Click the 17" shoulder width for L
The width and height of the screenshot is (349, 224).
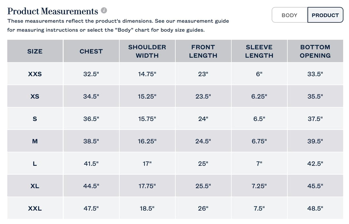pyautogui.click(x=147, y=163)
